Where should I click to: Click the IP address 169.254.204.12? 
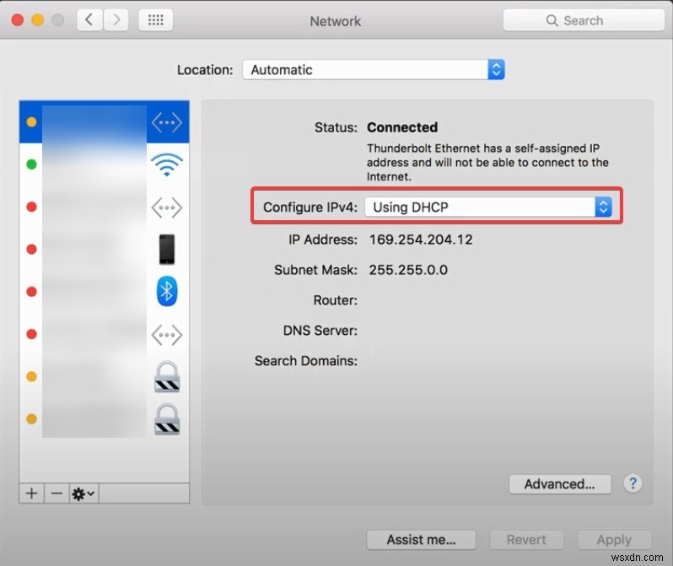421,240
